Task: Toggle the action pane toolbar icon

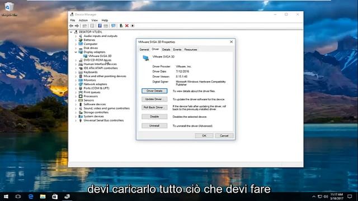Action: coord(106,26)
